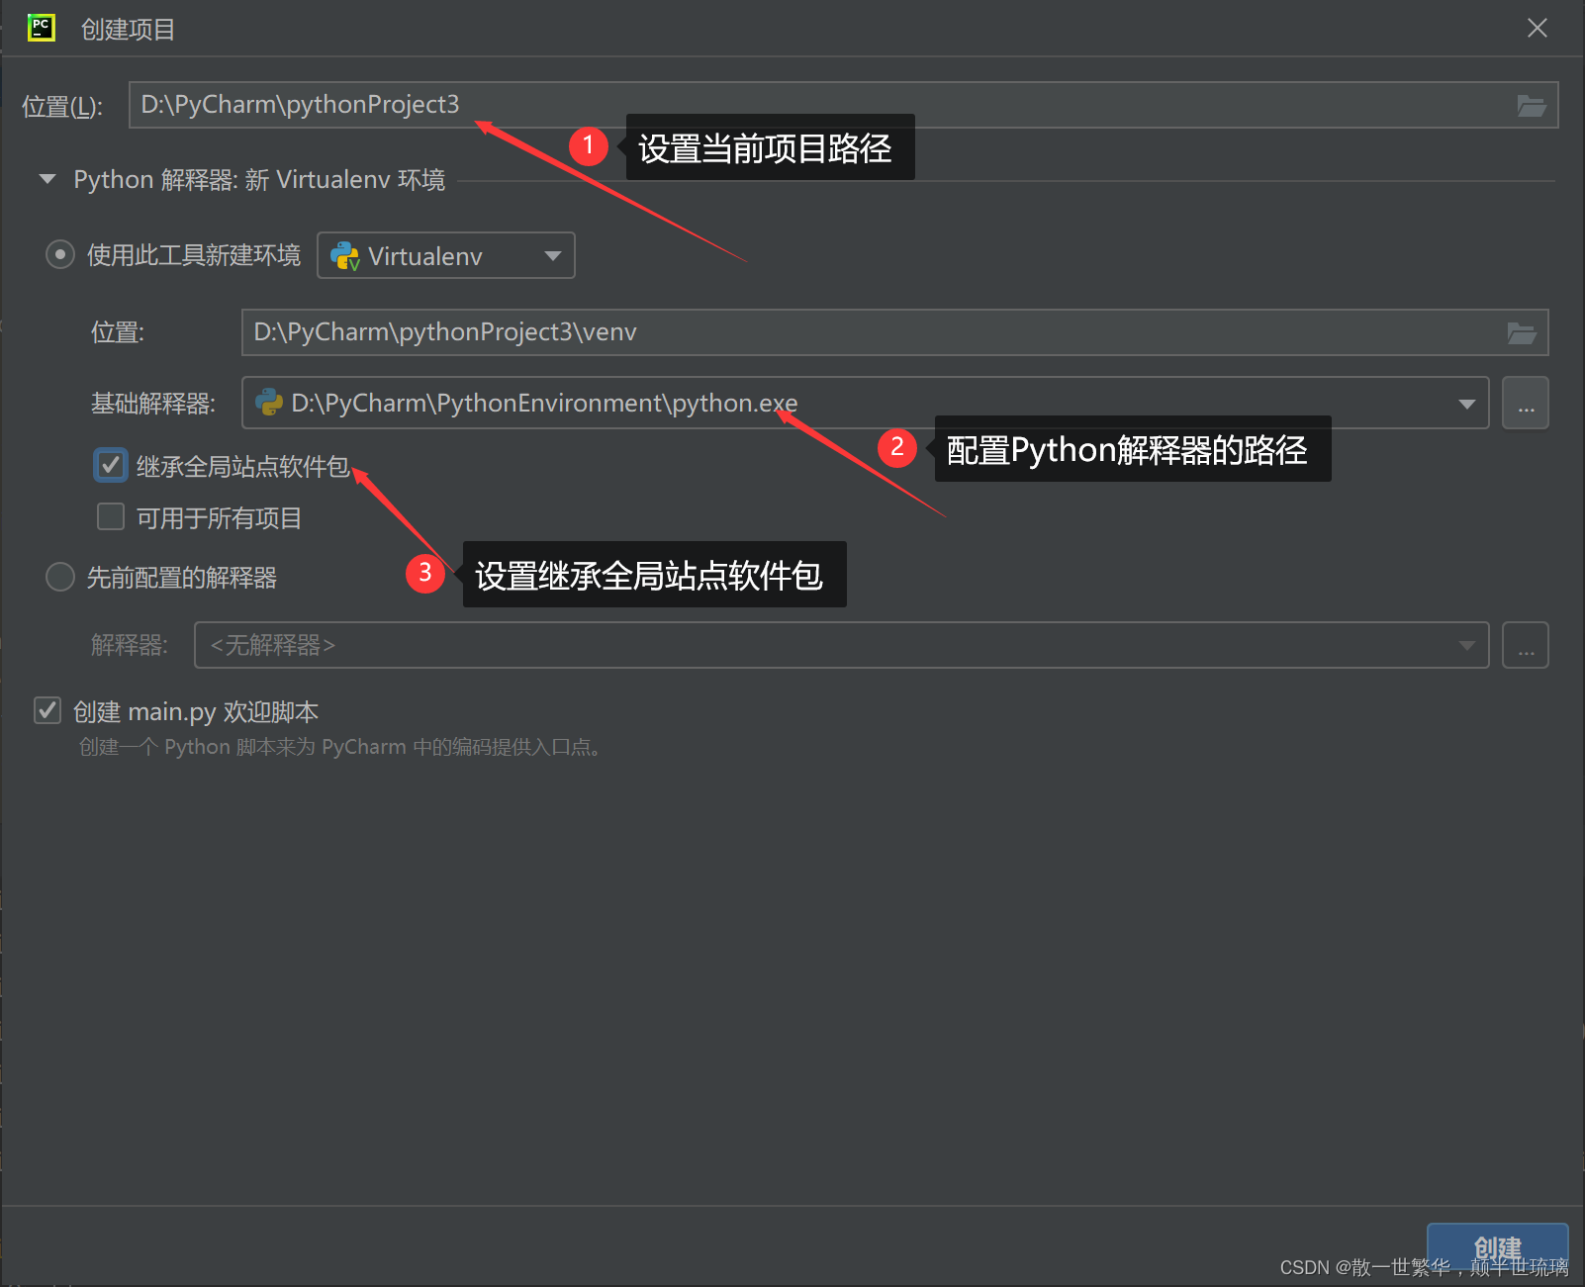Image resolution: width=1585 pixels, height=1287 pixels.
Task: Click the PyCharm logo in the title bar
Action: point(41,28)
